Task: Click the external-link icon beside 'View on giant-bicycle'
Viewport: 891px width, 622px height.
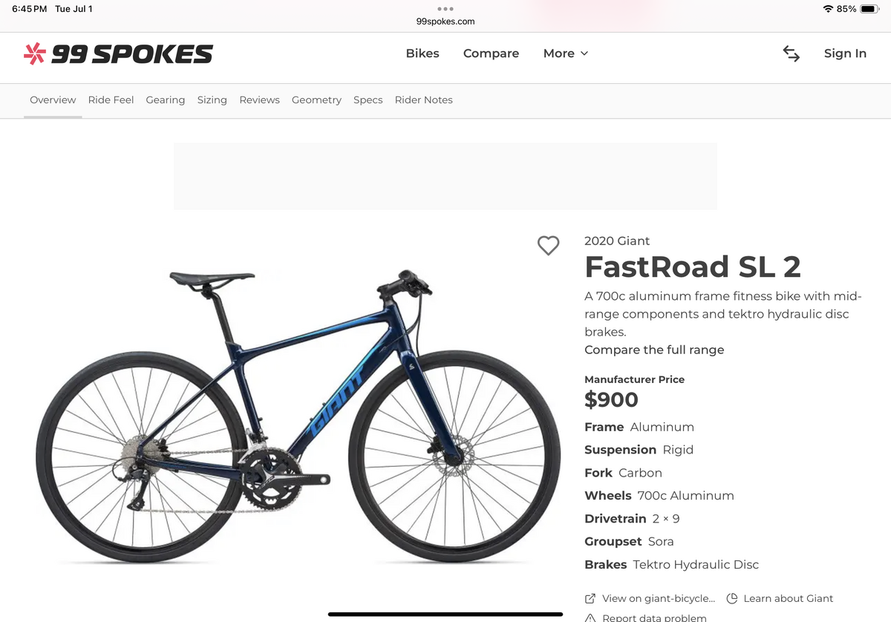Action: 589,598
